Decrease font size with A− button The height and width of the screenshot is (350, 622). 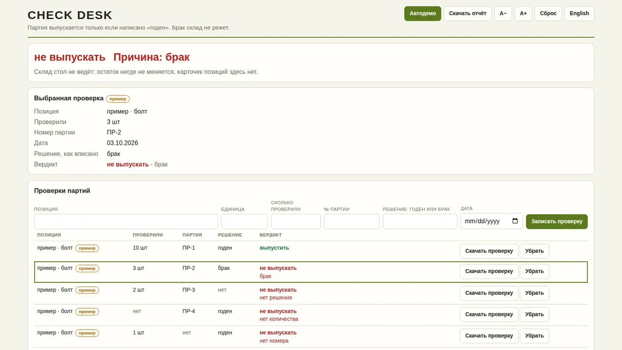coord(503,13)
